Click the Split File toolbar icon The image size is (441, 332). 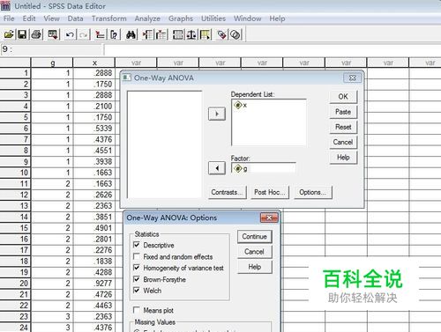tap(177, 34)
